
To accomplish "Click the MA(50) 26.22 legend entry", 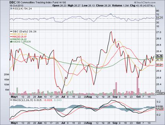I will point(19,39).
